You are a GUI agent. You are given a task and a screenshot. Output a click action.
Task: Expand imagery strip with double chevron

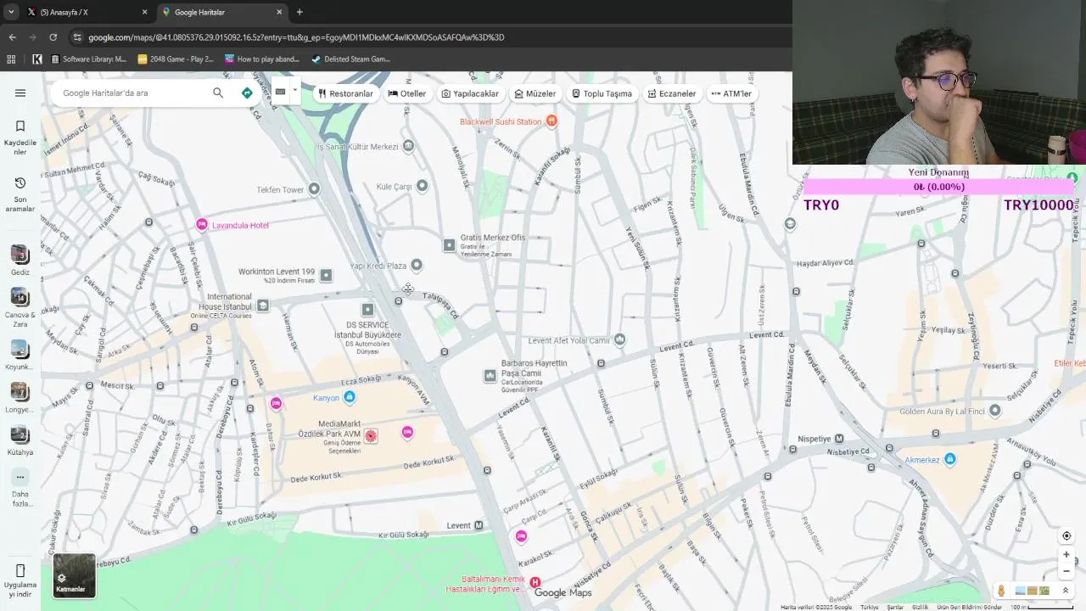tap(1066, 591)
